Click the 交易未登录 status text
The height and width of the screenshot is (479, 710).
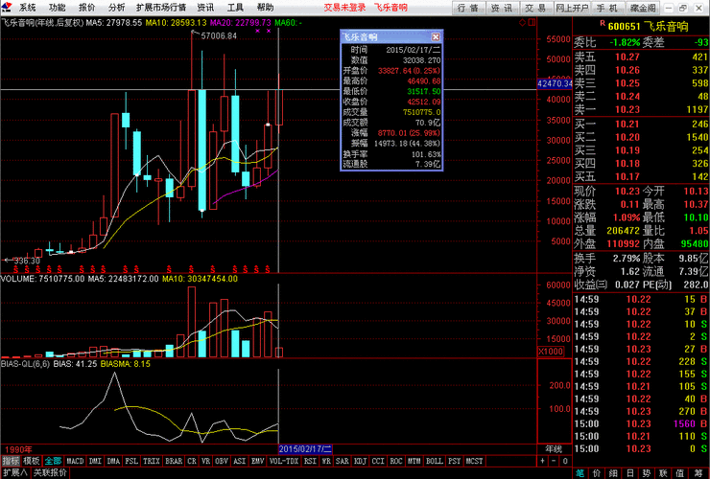344,8
